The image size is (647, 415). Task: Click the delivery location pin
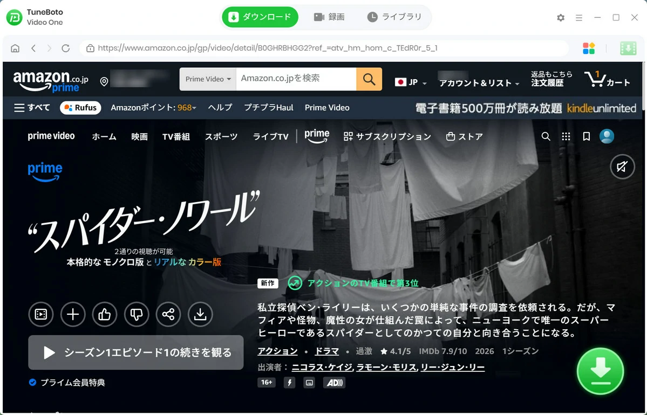coord(104,81)
